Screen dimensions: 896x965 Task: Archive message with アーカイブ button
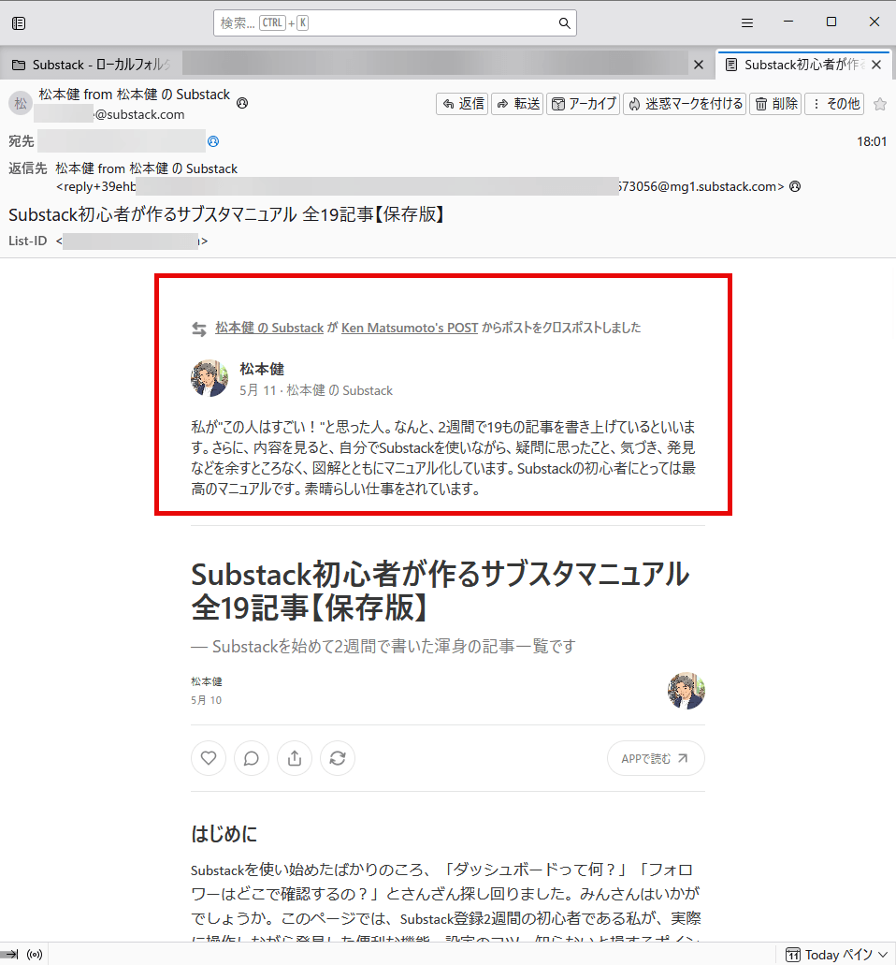(x=583, y=104)
